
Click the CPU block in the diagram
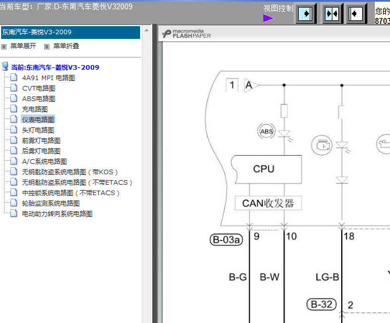pyautogui.click(x=267, y=169)
